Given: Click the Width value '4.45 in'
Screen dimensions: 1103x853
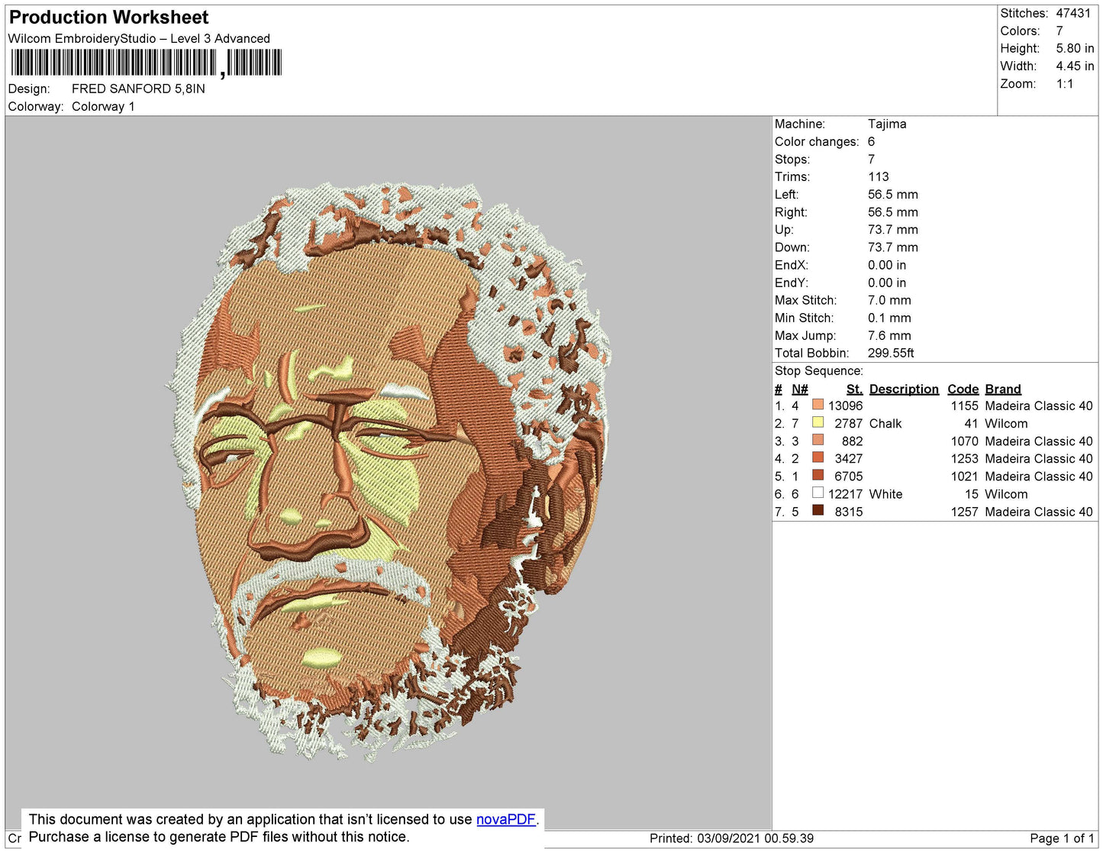Looking at the screenshot, I should pyautogui.click(x=1075, y=66).
